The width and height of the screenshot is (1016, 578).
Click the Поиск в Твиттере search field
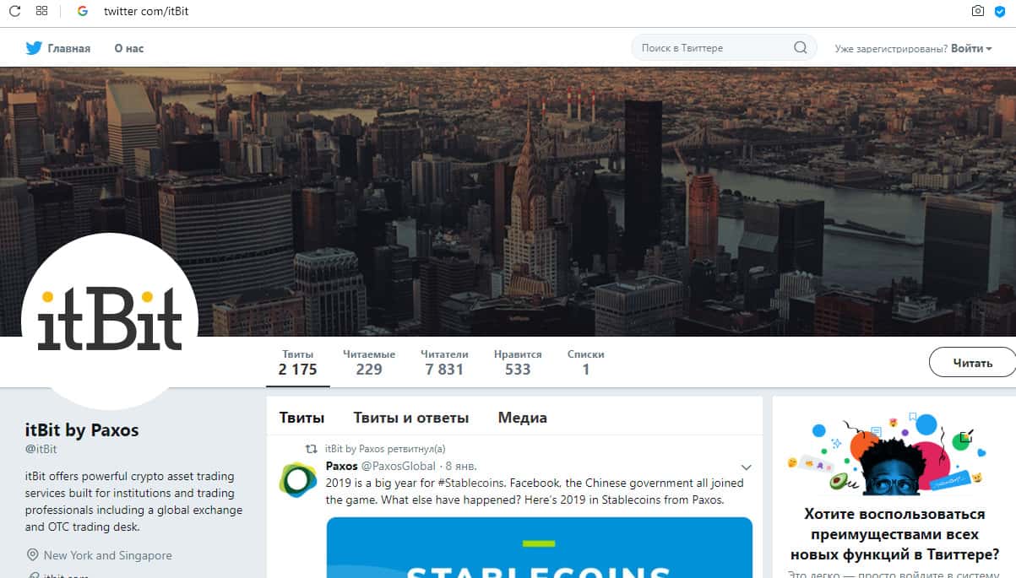[714, 47]
